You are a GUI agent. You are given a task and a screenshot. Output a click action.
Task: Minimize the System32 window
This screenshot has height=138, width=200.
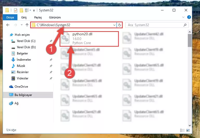(x=162, y=10)
